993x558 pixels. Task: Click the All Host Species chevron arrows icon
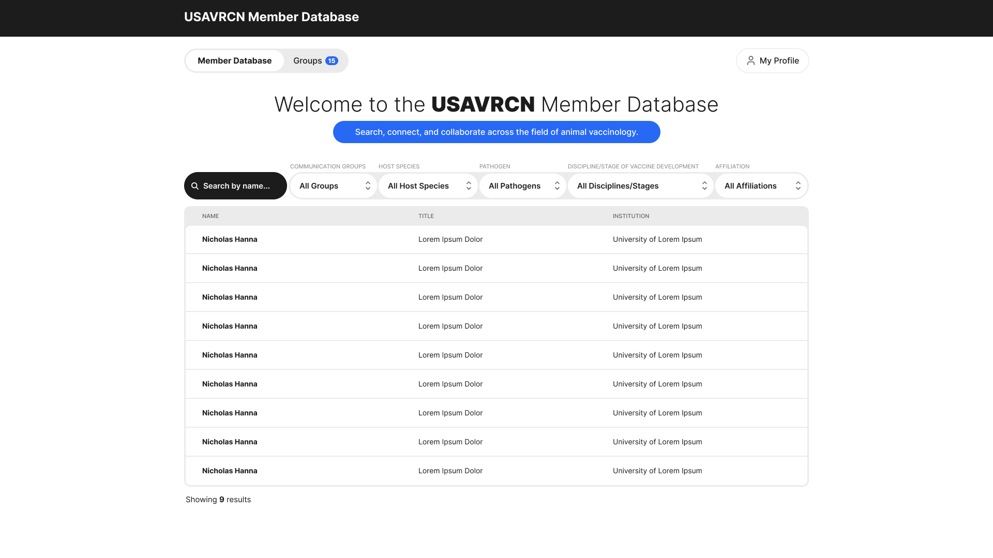coord(469,186)
